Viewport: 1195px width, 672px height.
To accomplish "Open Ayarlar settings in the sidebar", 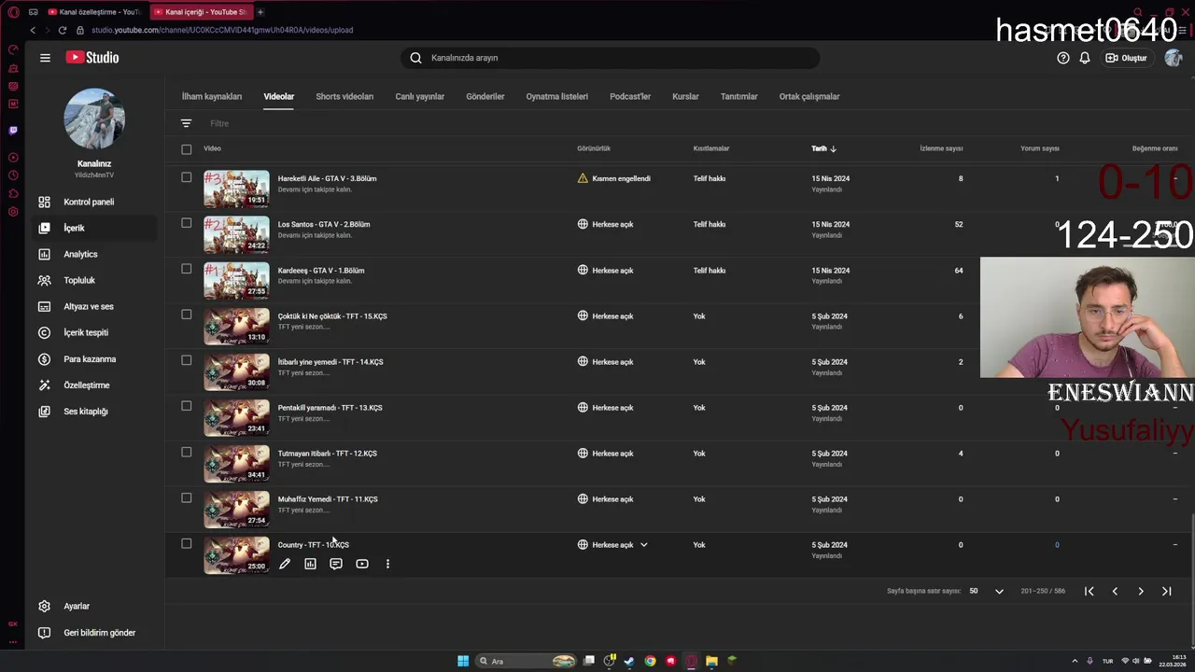I will click(91, 606).
